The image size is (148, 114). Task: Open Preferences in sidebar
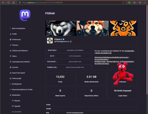coord(15,40)
